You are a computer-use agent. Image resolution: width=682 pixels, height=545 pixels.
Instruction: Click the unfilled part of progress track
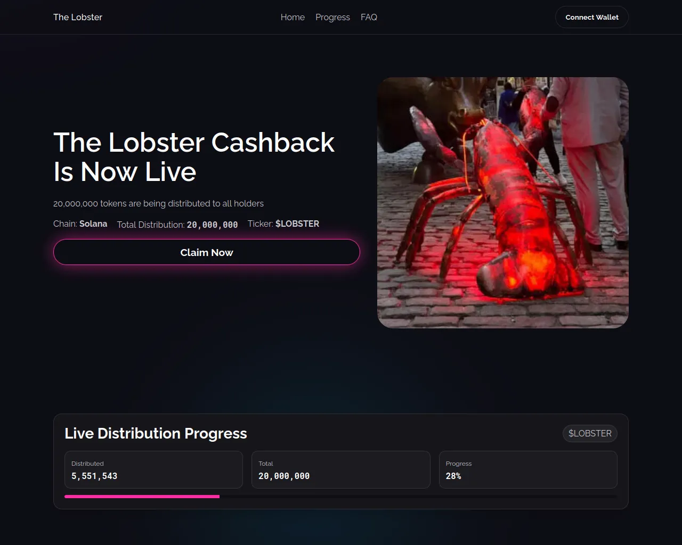418,497
